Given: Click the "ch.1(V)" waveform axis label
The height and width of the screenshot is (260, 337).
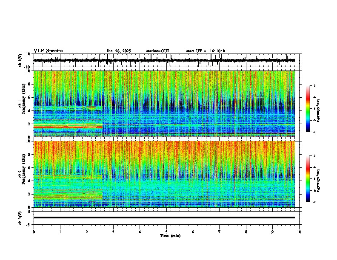Looking at the screenshot, I should [20, 60].
